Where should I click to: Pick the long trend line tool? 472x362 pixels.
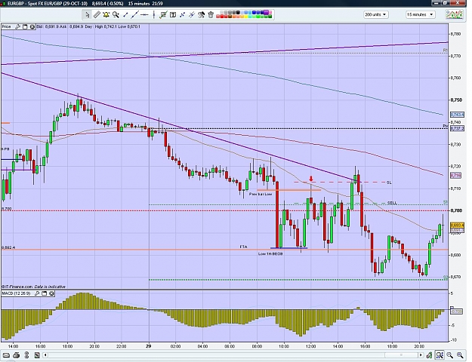[135, 15]
